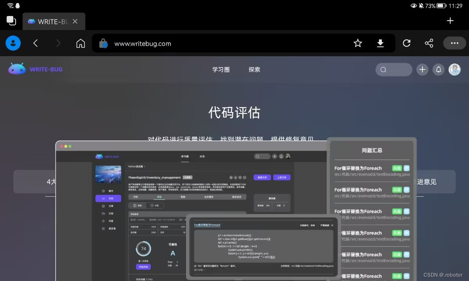The width and height of the screenshot is (469, 281).
Task: Open the blue browser profile icon
Action: click(13, 43)
